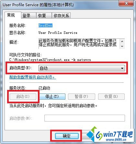
Task: Click inside the 描述 description text box
Action: 79,44
